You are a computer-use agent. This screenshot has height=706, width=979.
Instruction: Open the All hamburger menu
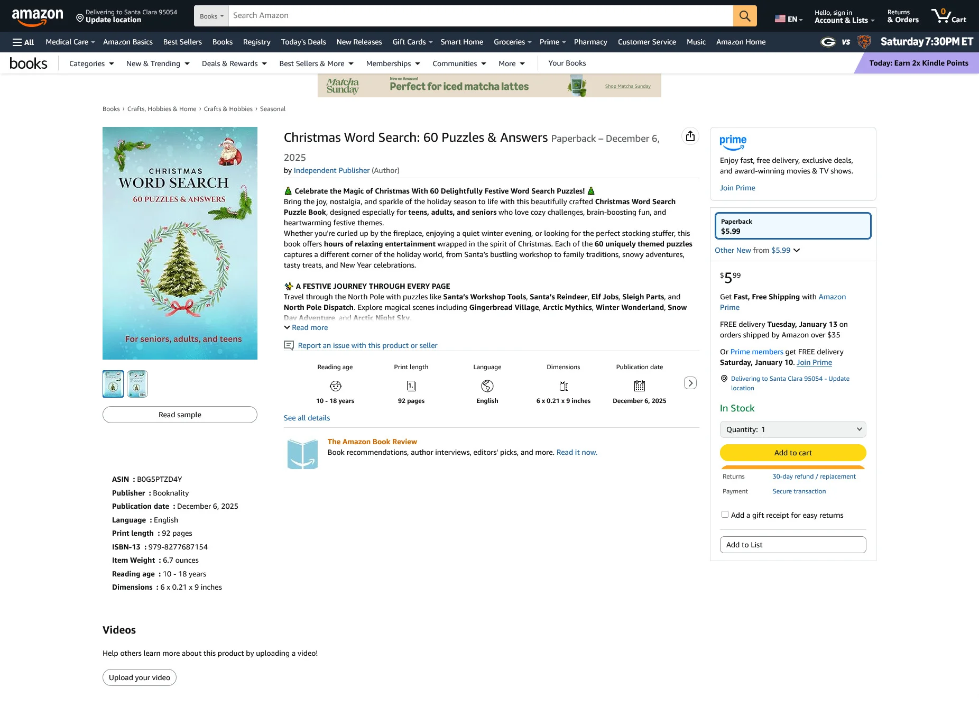point(23,42)
